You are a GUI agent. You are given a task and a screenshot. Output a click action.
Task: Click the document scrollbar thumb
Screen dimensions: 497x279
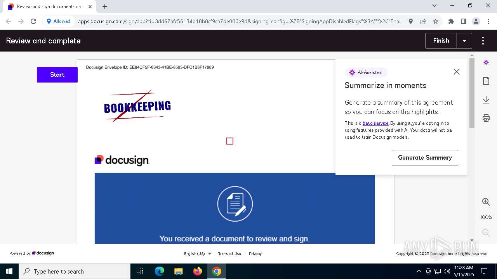472,93
